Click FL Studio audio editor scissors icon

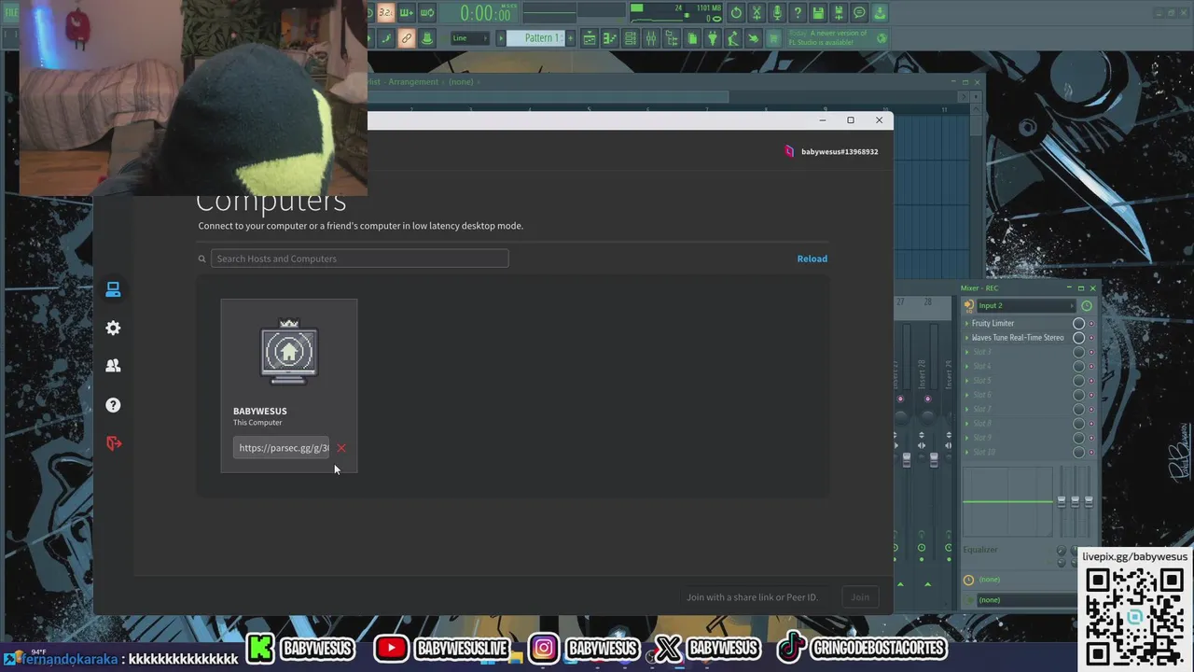[757, 13]
